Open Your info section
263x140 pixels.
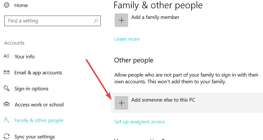coord(24,56)
